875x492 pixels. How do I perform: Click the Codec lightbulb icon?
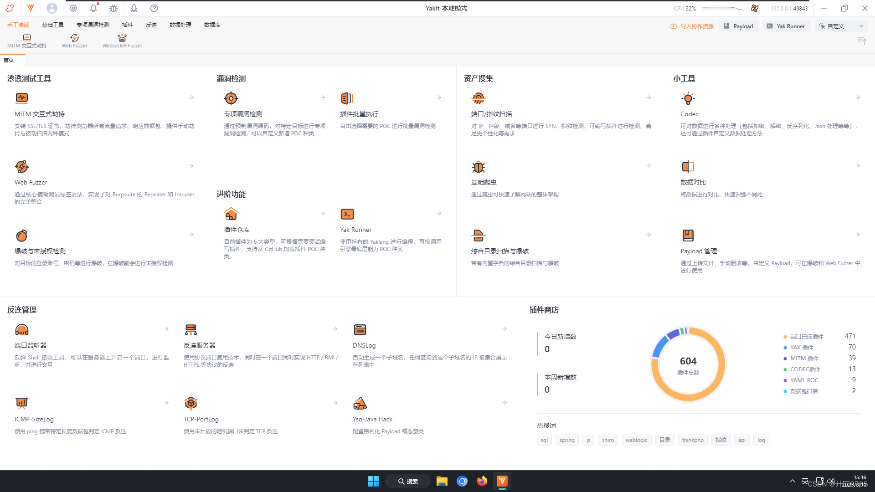tap(688, 98)
